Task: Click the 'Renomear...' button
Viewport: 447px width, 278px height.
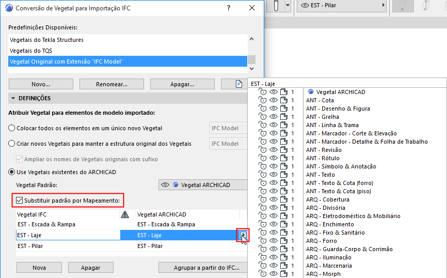Action: click(111, 84)
